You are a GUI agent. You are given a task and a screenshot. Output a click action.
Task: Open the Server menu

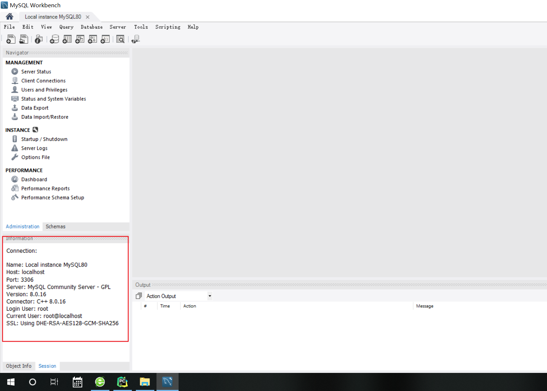click(x=118, y=27)
